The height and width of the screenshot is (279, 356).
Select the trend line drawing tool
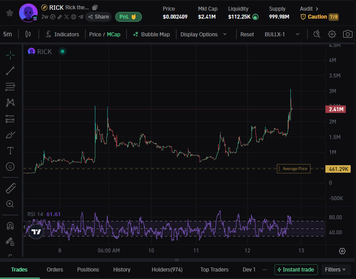tap(10, 71)
